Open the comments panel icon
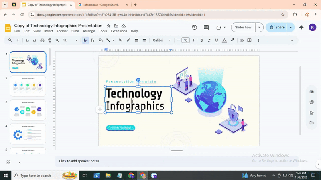Image resolution: width=321 pixels, height=180 pixels. (x=206, y=28)
